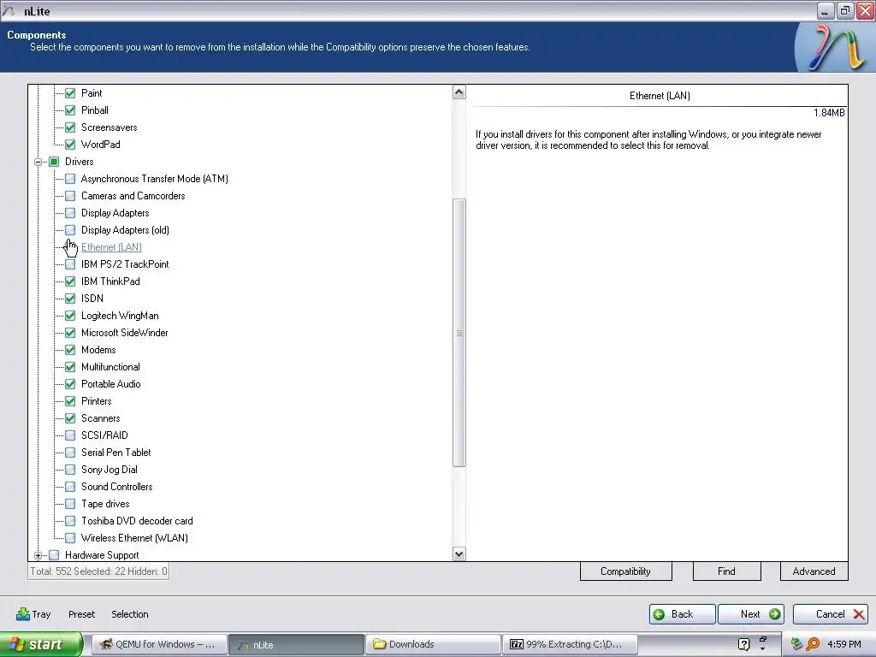This screenshot has height=657, width=876.
Task: Uncheck the Pinball component checkbox
Action: [70, 110]
